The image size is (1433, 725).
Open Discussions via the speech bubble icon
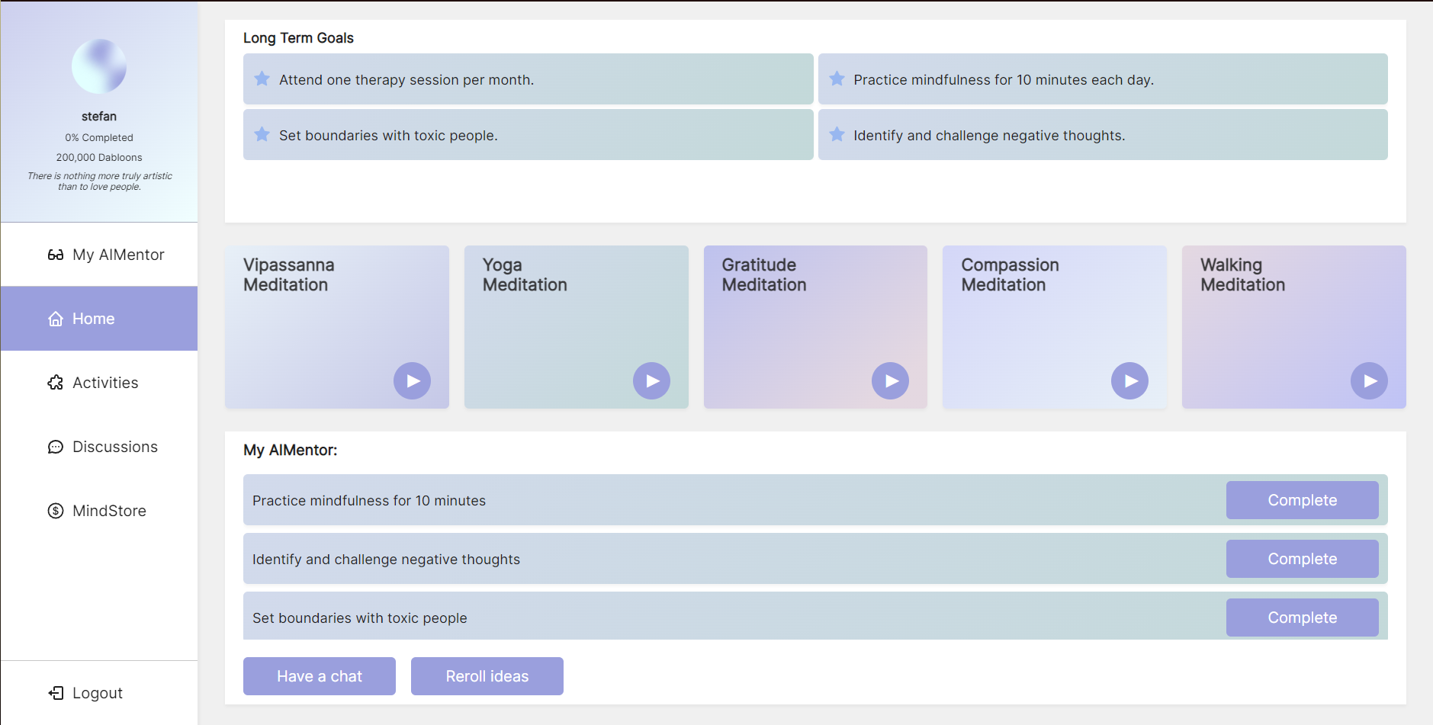pyautogui.click(x=55, y=447)
